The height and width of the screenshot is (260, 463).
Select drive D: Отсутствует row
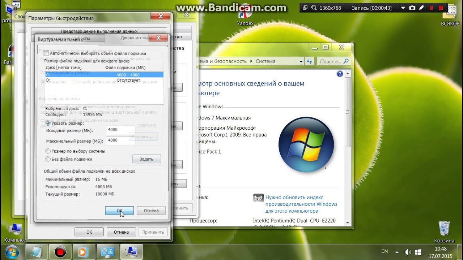(104, 80)
